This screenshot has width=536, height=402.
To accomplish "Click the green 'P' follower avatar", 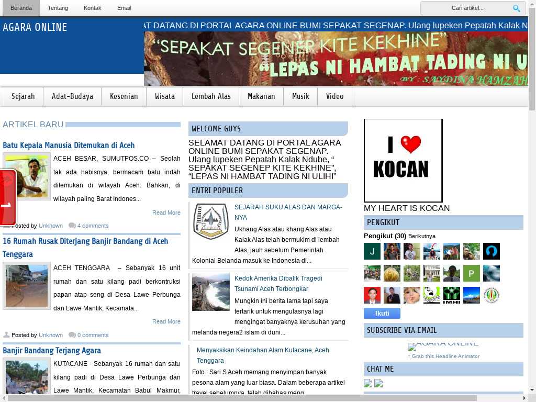I will pyautogui.click(x=471, y=273).
